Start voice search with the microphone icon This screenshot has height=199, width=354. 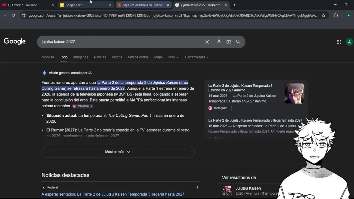coord(219,42)
